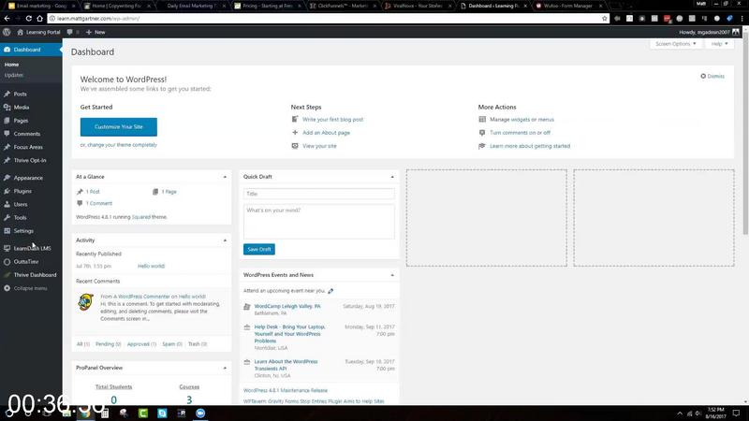Screen dimensions: 749x421
Task: Click Turn comments on or off link
Action: (521, 133)
